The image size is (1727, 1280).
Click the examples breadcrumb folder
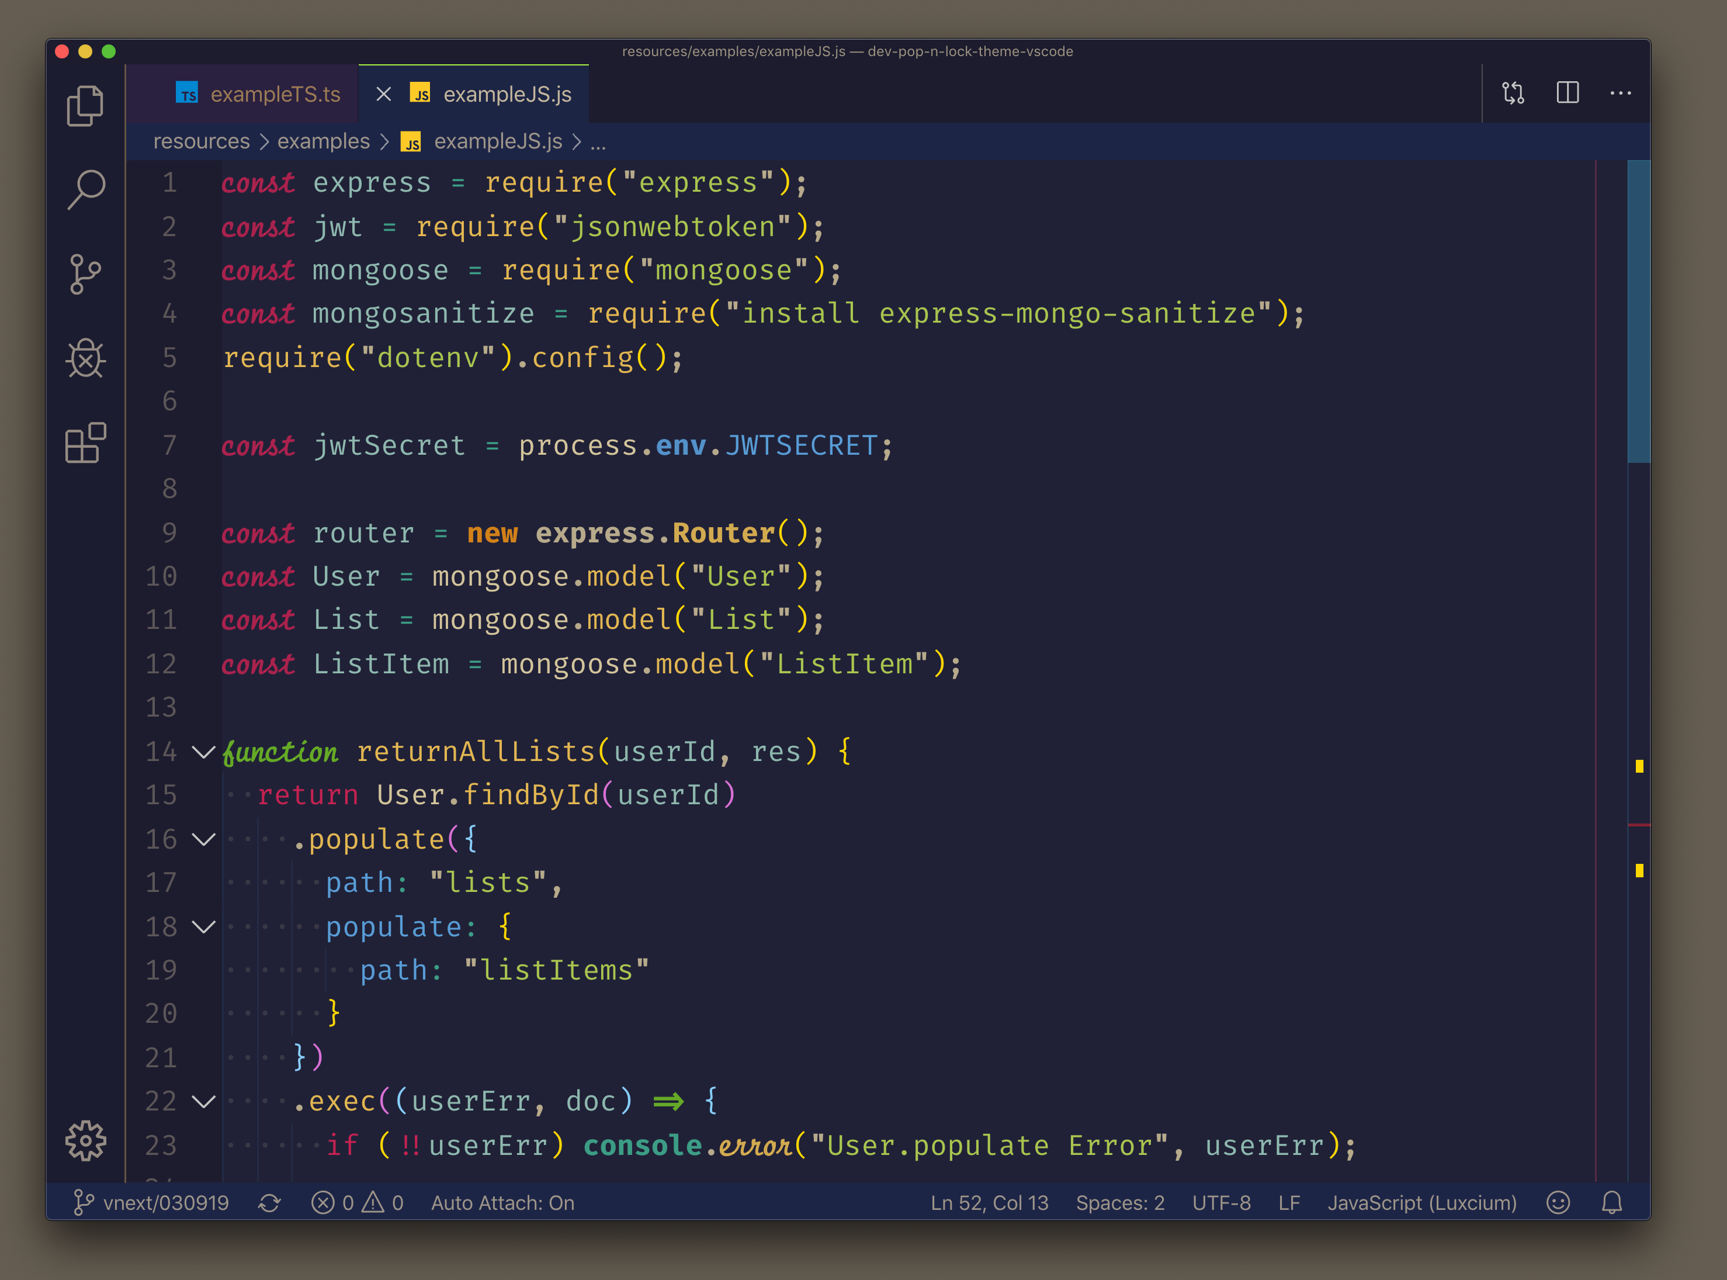coord(323,142)
